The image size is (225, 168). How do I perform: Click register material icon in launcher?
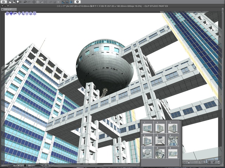click(x=214, y=162)
